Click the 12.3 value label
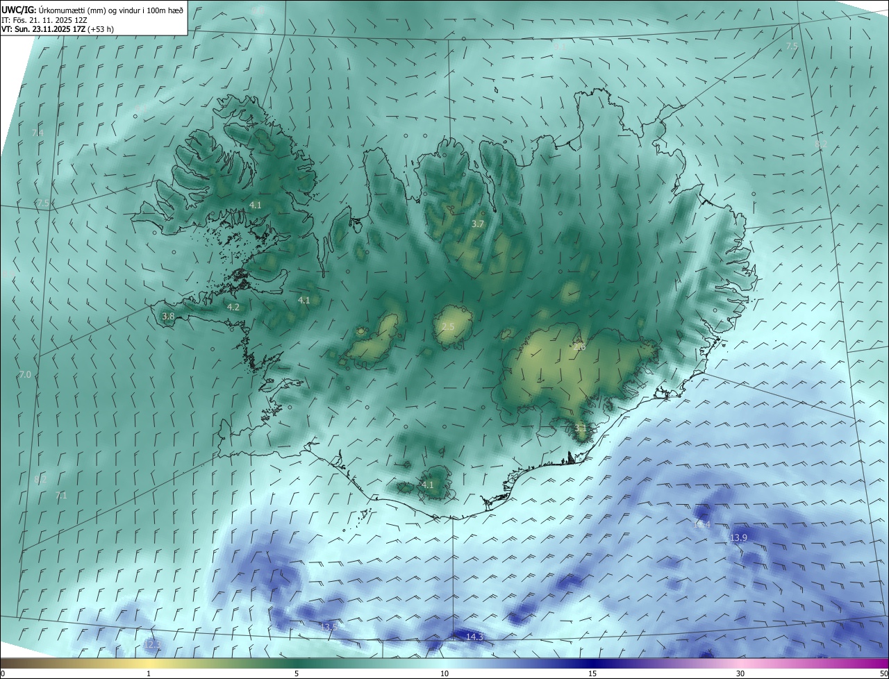The width and height of the screenshot is (889, 679). 151,645
